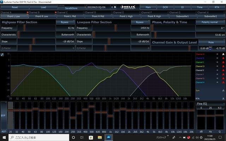Click the red A icon for Channel F in legend
The width and height of the screenshot is (226, 141).
(x=223, y=74)
